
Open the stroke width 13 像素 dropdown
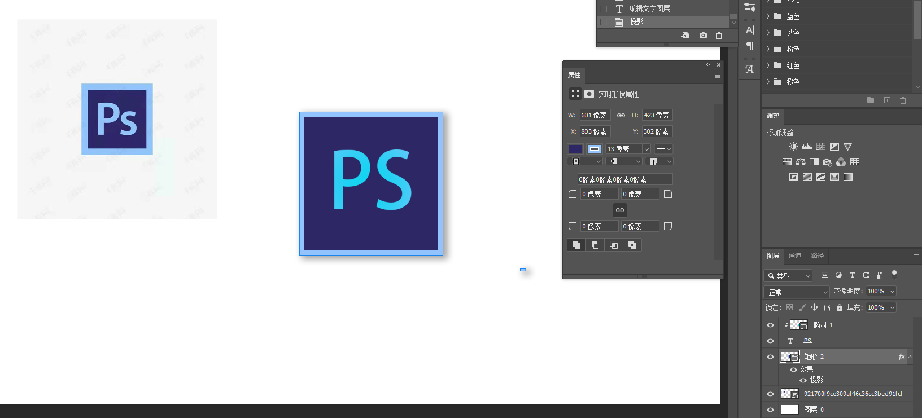[646, 149]
